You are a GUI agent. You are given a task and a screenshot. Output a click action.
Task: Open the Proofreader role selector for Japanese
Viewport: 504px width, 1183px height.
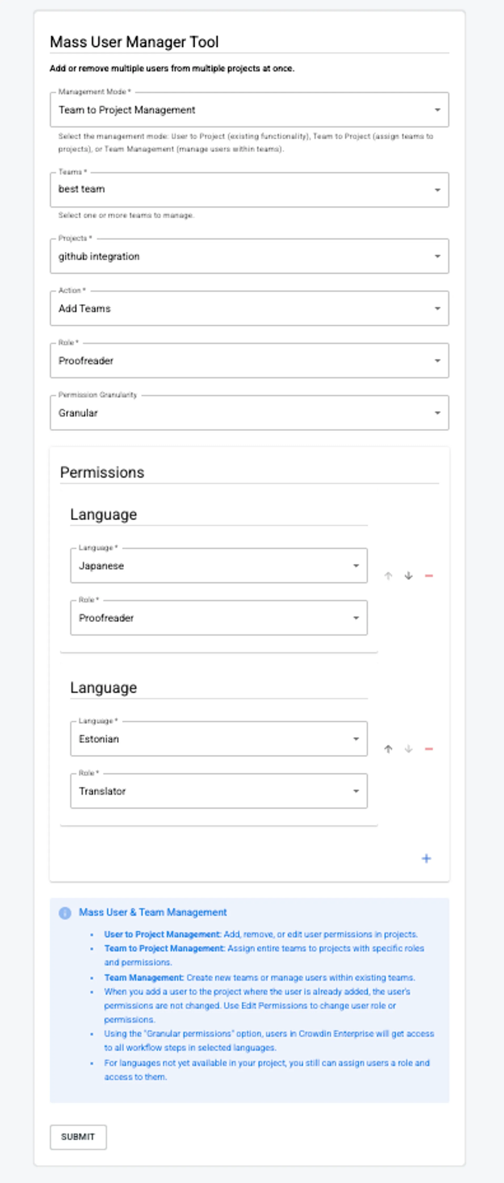click(356, 618)
